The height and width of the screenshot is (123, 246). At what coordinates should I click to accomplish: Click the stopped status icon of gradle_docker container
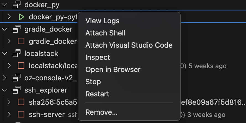21,41
